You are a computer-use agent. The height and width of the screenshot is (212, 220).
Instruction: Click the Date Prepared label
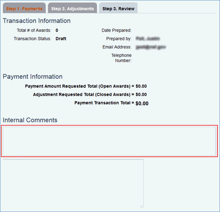(116, 31)
